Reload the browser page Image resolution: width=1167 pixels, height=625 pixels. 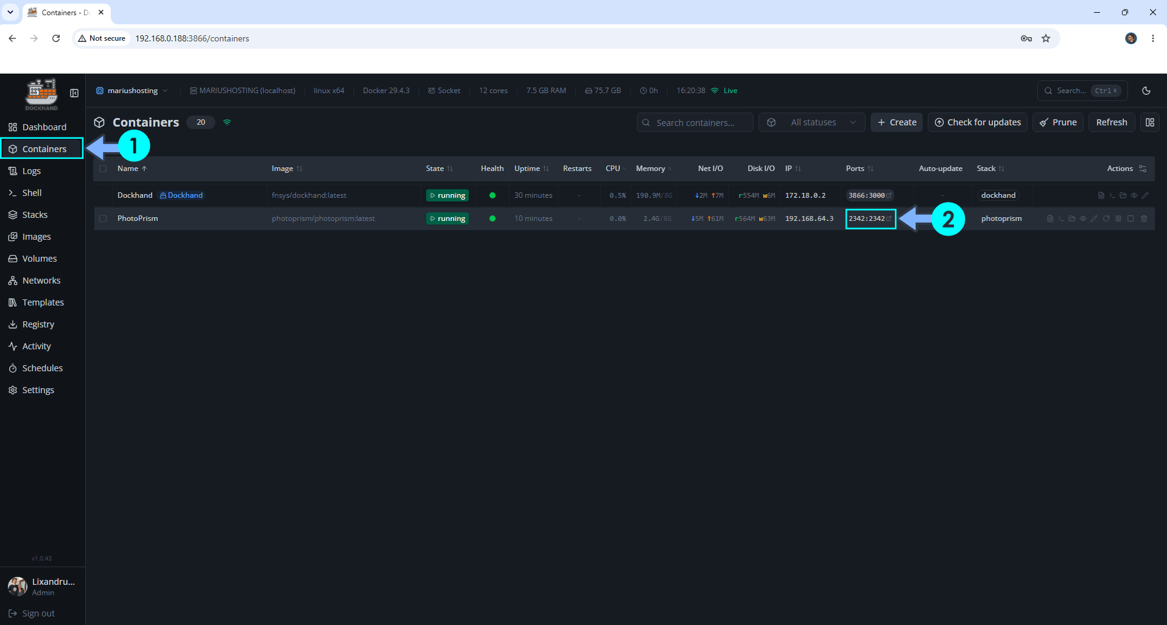point(56,38)
